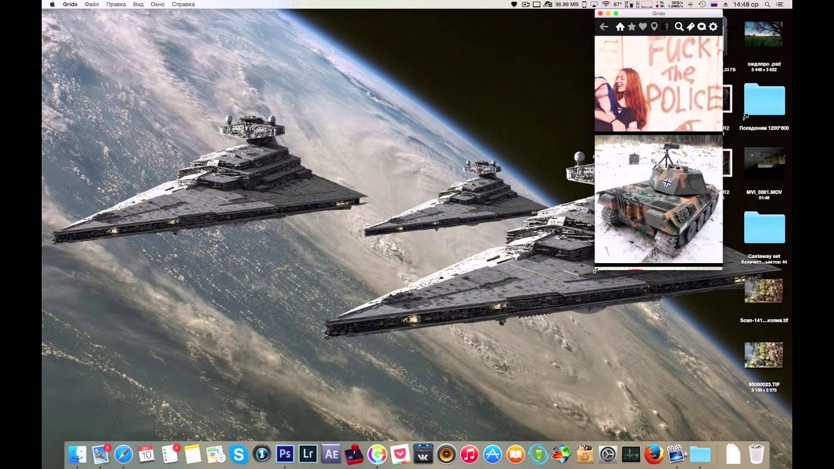Launch iTunes from the Dock
This screenshot has height=469, width=834.
[469, 454]
